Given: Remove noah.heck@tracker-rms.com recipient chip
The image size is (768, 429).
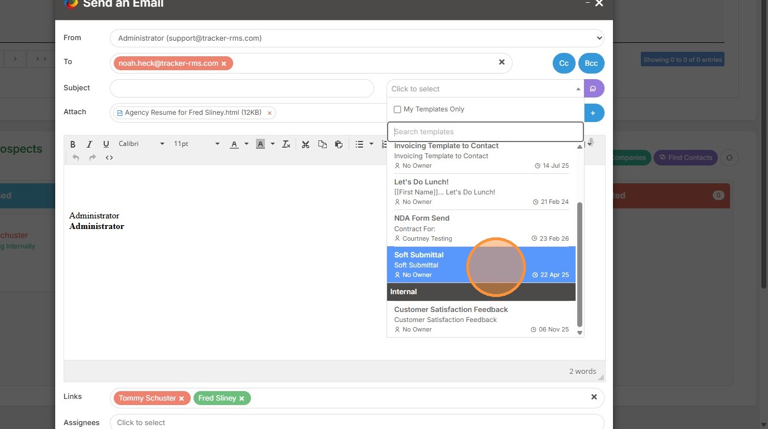Looking at the screenshot, I should pos(224,64).
